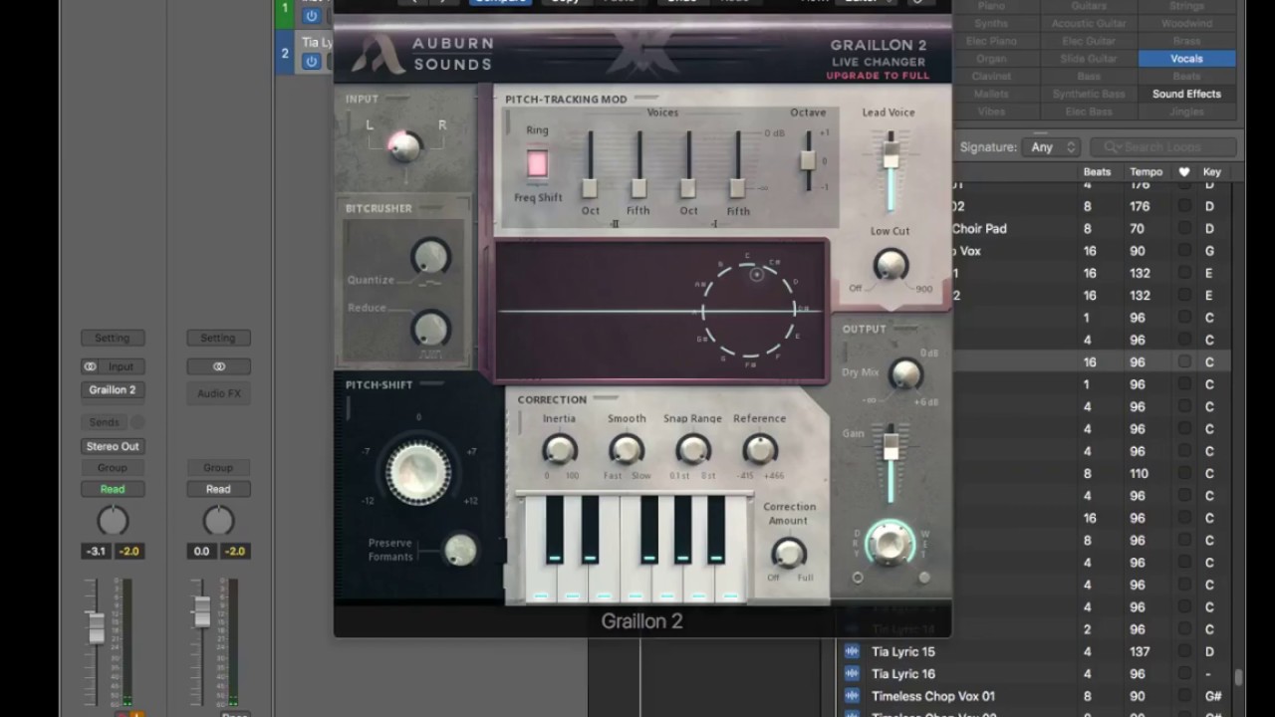Select the Vocals loop category
This screenshot has width=1275, height=717.
click(x=1186, y=59)
